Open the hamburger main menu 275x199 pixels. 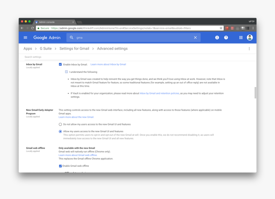[25, 37]
